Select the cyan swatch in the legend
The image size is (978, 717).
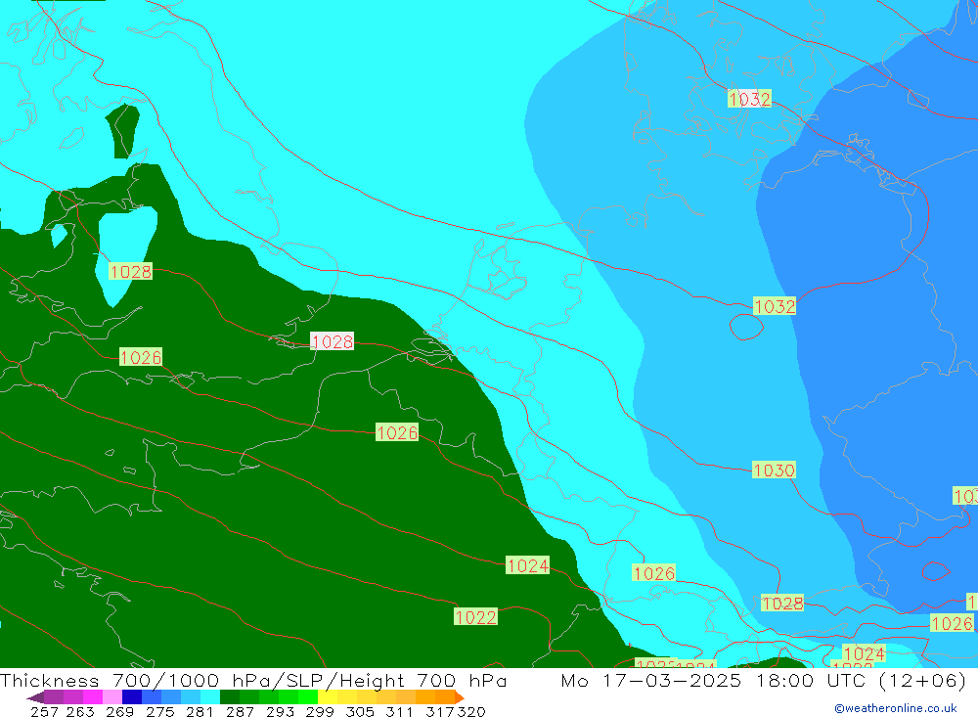210,697
